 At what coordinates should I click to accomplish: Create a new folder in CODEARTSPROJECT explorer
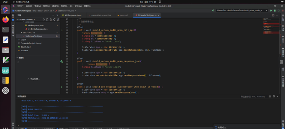coord(51,19)
